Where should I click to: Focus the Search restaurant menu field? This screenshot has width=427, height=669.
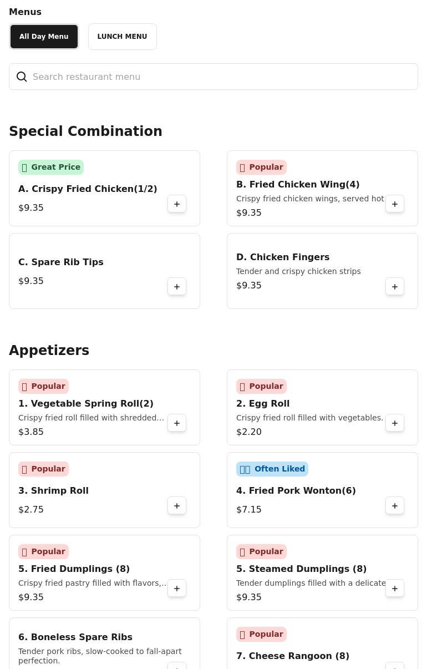[222, 77]
